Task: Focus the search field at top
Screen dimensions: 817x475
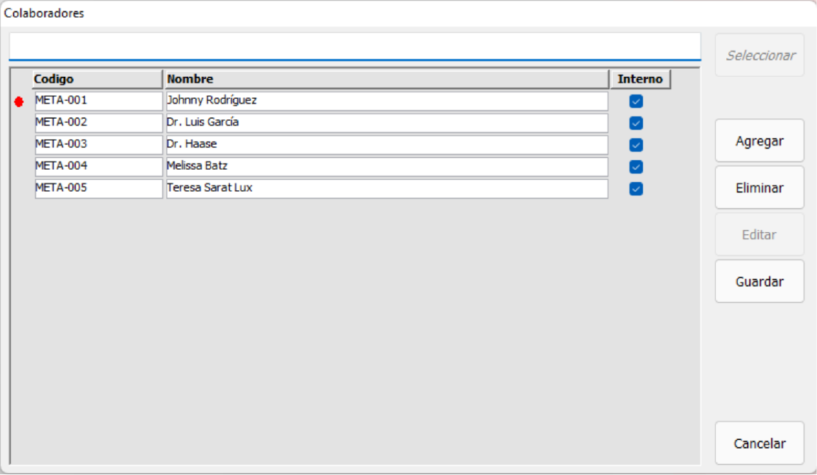Action: click(354, 46)
